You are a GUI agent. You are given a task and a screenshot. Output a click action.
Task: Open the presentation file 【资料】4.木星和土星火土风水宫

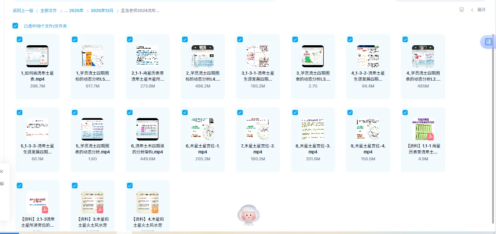pyautogui.click(x=147, y=202)
